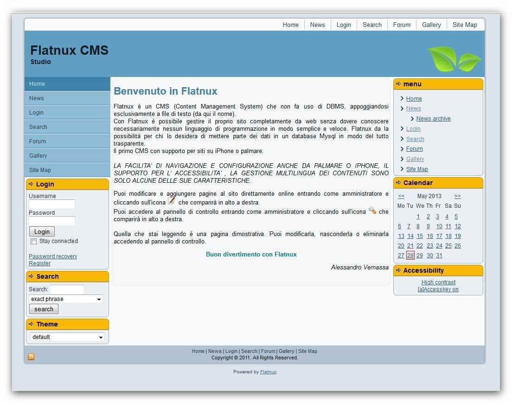Open the Register link
Image resolution: width=512 pixels, height=403 pixels.
click(39, 263)
